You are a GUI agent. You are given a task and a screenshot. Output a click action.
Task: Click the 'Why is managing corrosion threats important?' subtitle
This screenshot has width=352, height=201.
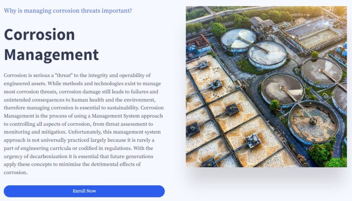pos(68,10)
